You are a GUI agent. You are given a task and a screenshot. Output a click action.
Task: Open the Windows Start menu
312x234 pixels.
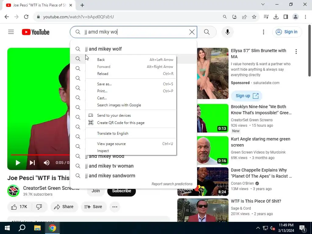(x=7, y=228)
